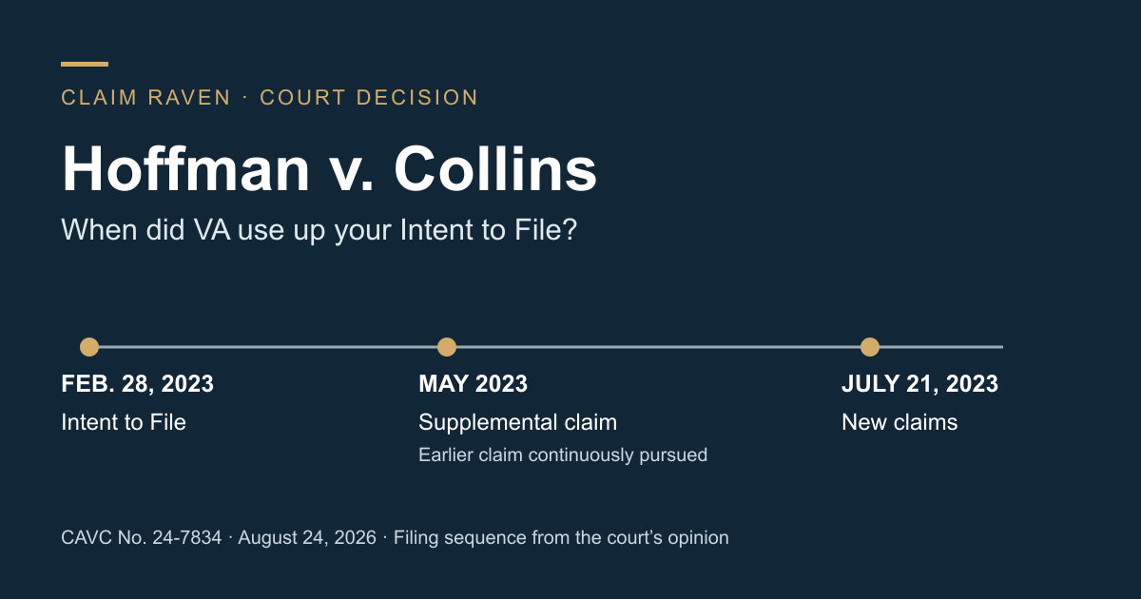Click the CAVC No. 24-7834 footer text
The image size is (1141, 599).
(x=142, y=538)
